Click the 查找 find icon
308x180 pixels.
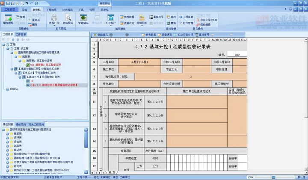[170, 17]
